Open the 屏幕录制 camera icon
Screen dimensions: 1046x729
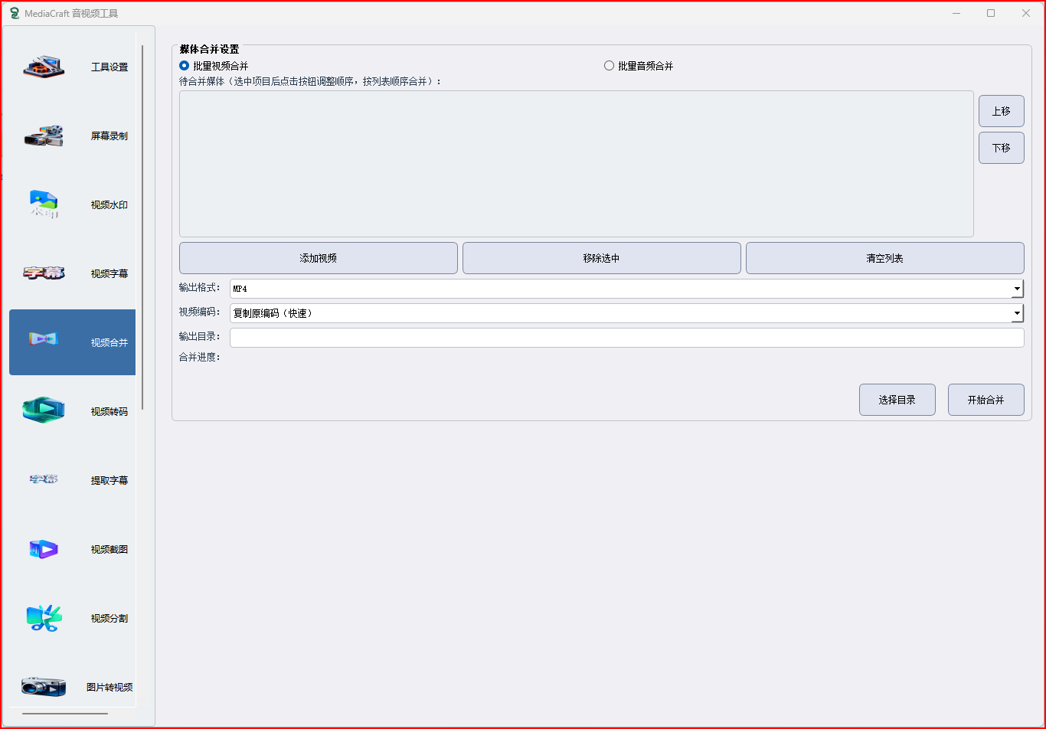click(x=44, y=136)
